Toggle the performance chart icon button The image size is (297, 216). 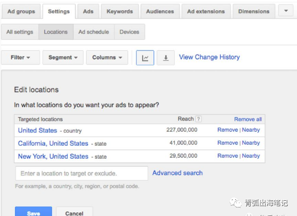145,58
